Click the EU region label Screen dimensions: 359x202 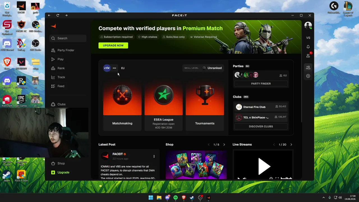pyautogui.click(x=123, y=68)
